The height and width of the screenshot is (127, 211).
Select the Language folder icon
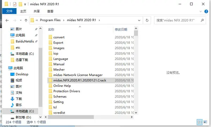(x=50, y=59)
